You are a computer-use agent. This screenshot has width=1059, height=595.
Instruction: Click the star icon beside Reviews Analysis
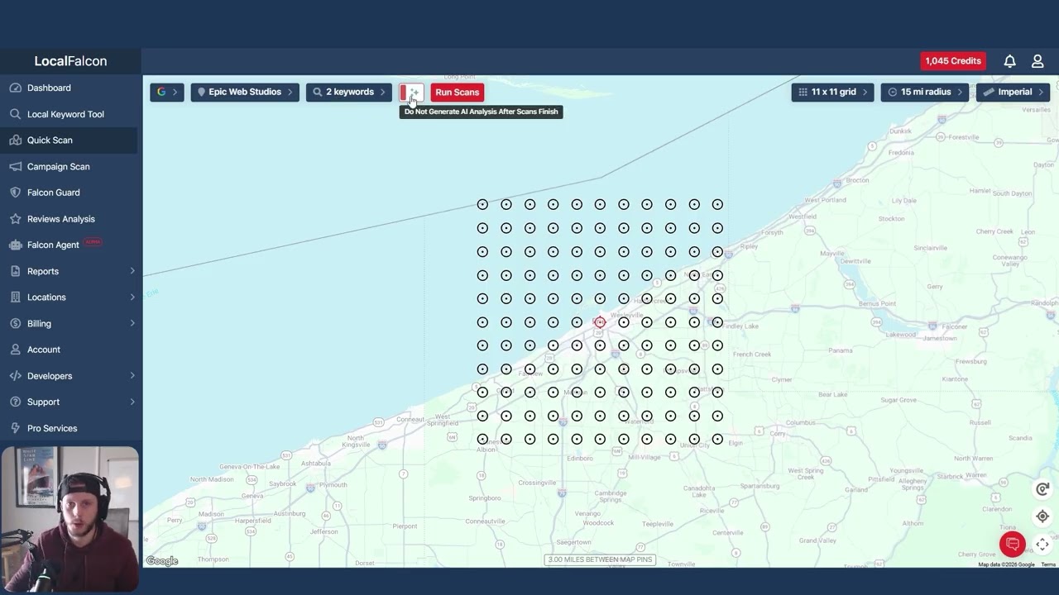click(x=16, y=219)
